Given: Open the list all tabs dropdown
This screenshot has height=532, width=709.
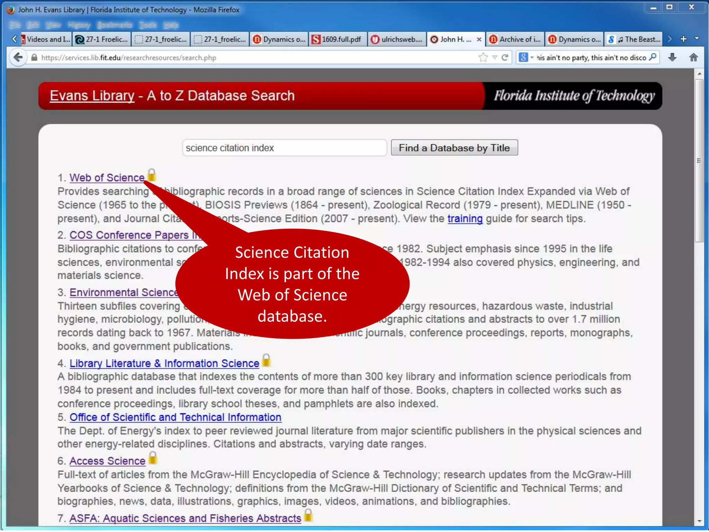Looking at the screenshot, I should click(x=697, y=39).
